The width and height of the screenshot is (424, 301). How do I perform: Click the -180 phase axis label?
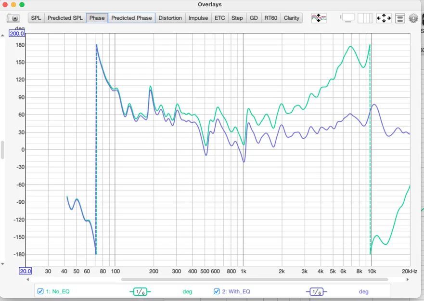[19, 254]
